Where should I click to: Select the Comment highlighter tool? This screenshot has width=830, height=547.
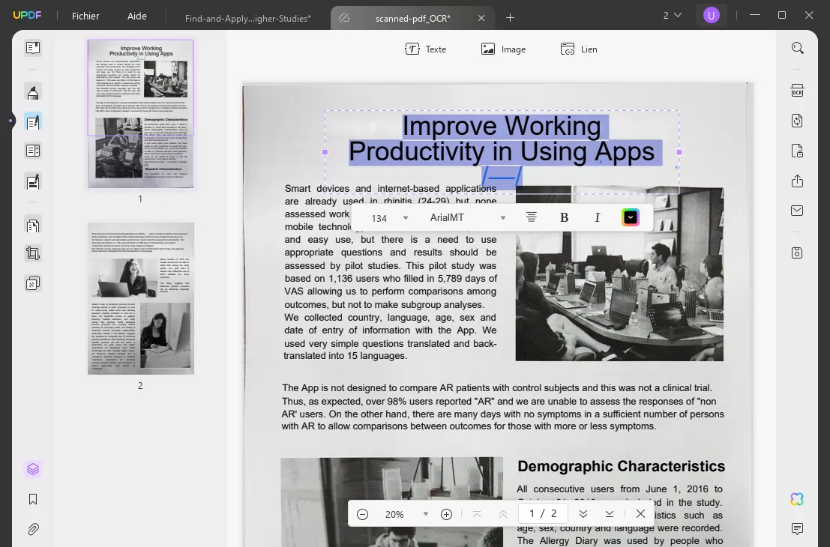pyautogui.click(x=33, y=93)
